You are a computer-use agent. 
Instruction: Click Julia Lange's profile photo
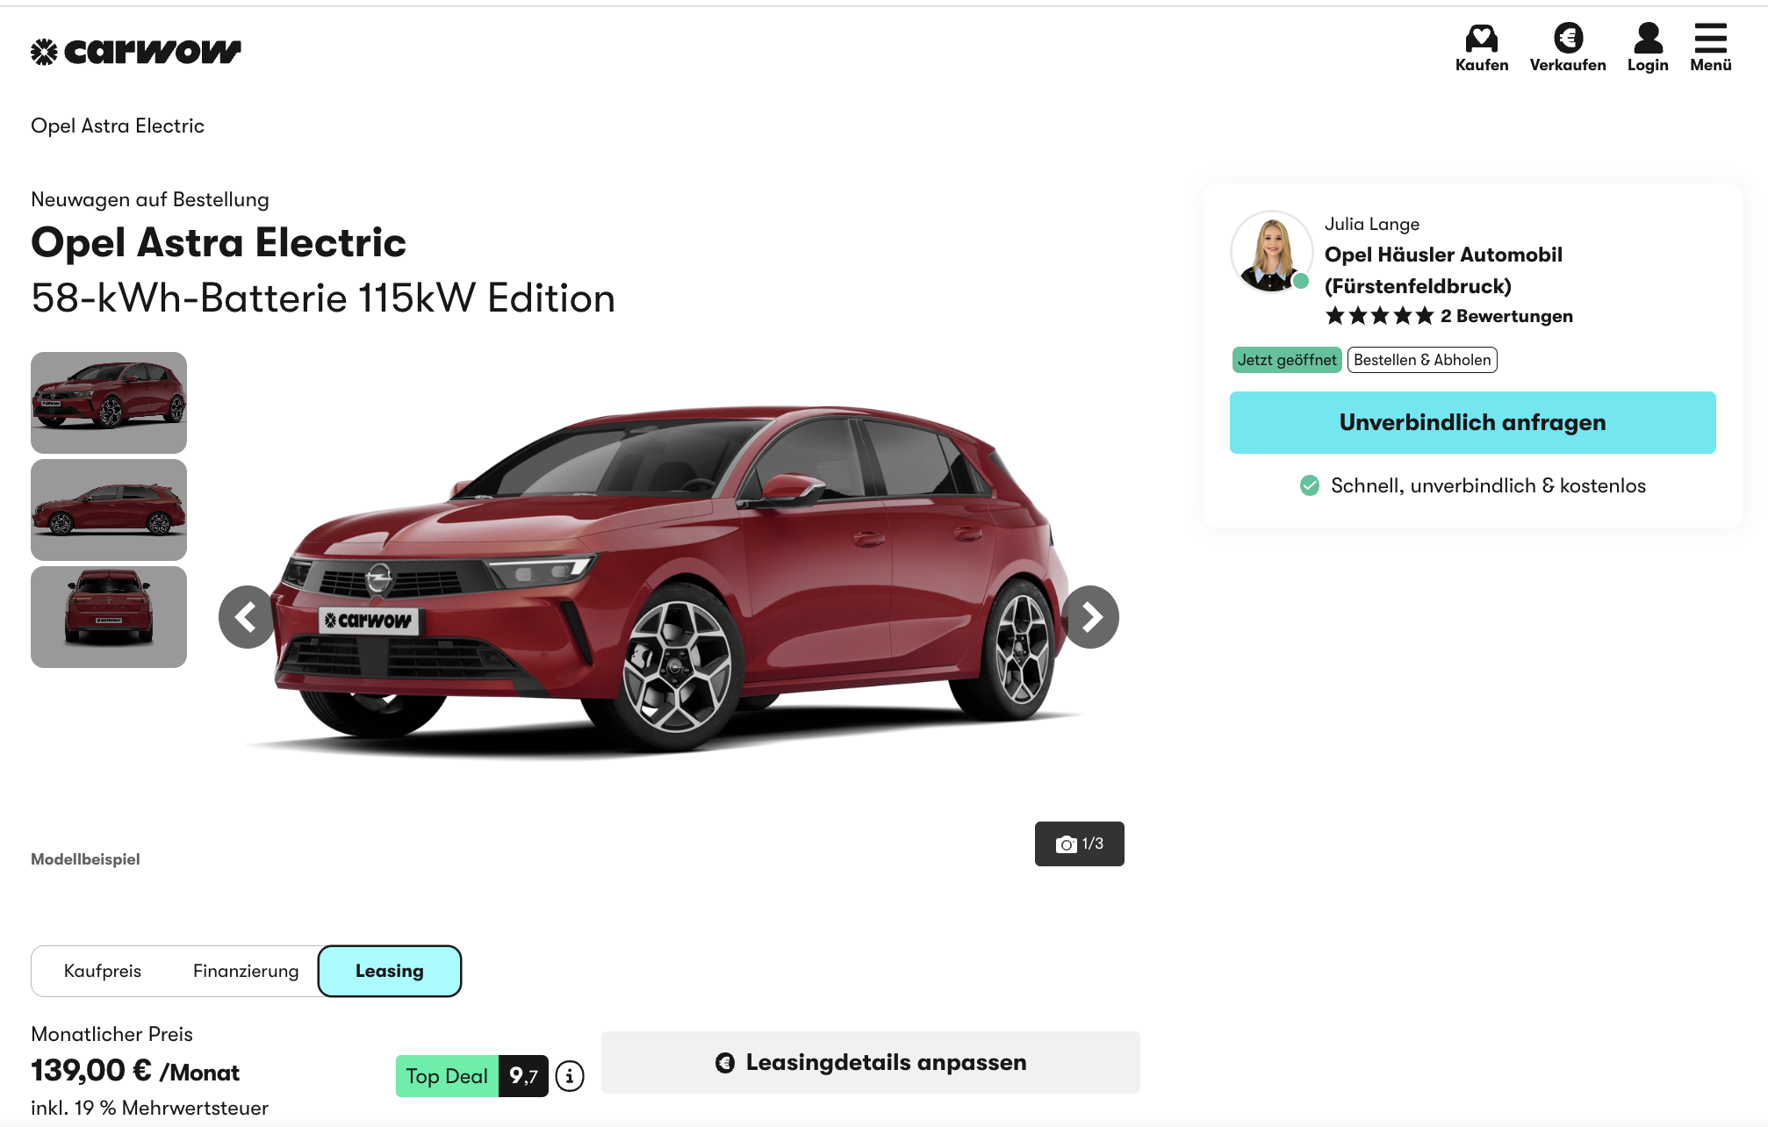tap(1271, 251)
